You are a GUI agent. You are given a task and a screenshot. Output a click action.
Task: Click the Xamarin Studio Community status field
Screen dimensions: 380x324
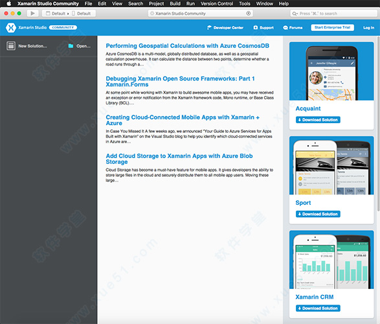coord(201,14)
